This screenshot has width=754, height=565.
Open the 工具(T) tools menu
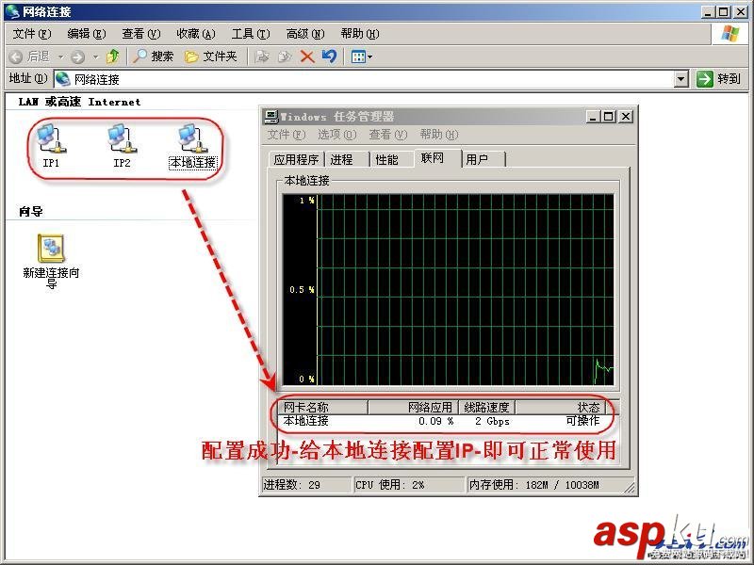(x=251, y=34)
